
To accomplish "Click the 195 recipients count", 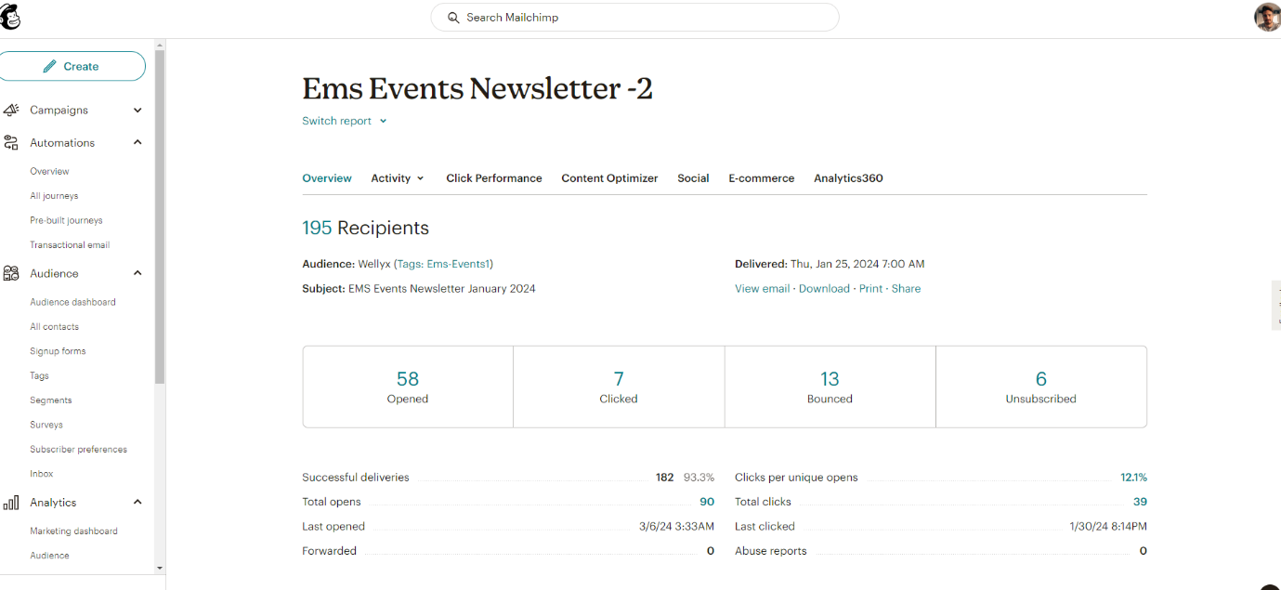I will click(x=317, y=228).
